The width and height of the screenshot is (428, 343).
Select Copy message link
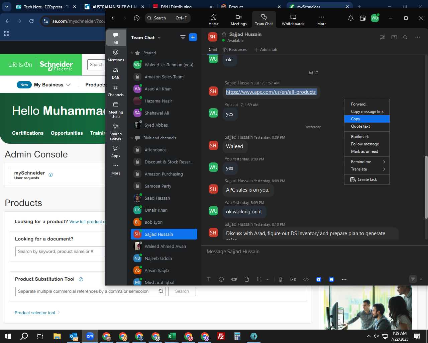coord(367,112)
